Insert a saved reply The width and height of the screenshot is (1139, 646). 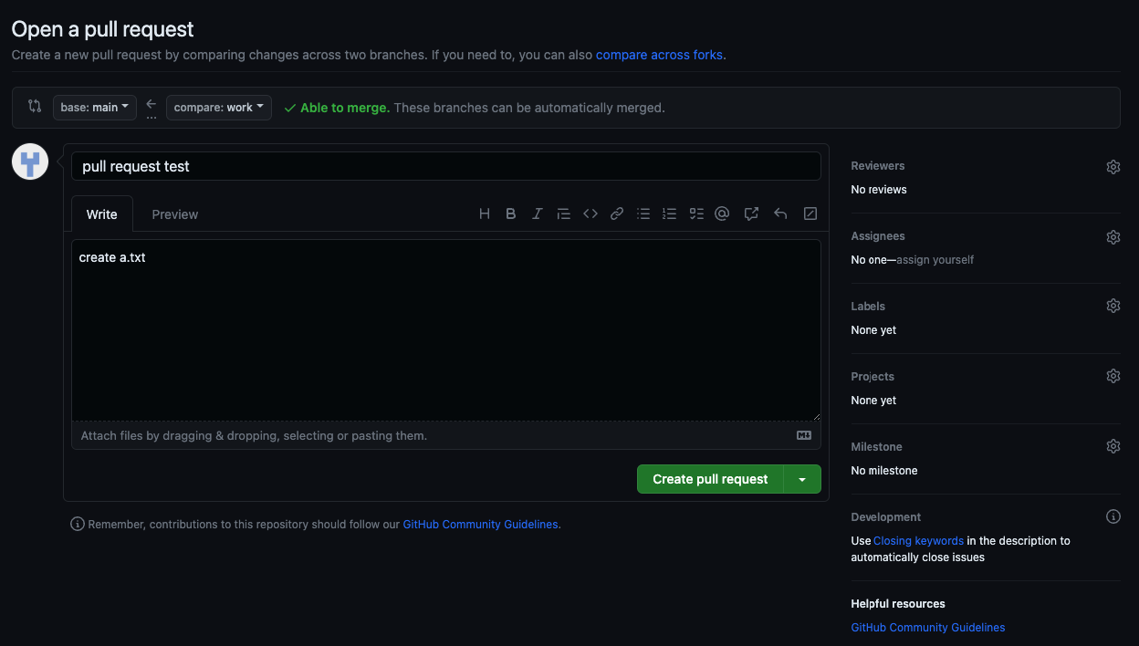coord(780,214)
